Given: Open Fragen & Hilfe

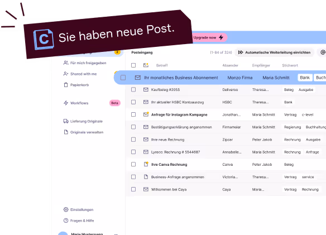Looking at the screenshot, I should coord(78,220).
